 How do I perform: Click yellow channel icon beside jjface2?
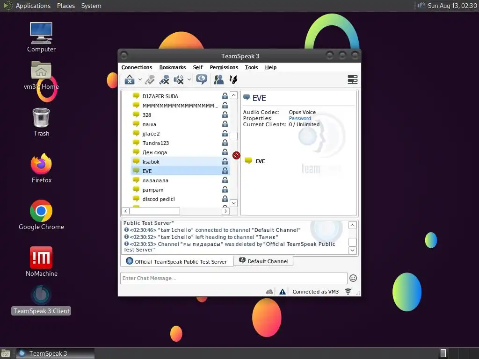pyautogui.click(x=136, y=133)
